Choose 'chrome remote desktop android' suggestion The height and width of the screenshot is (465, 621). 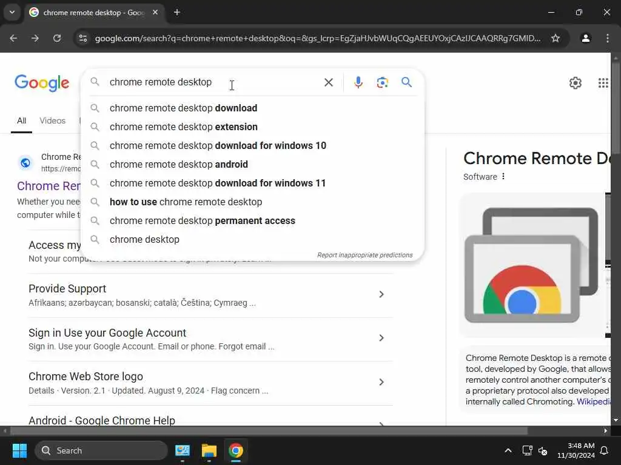253,165
